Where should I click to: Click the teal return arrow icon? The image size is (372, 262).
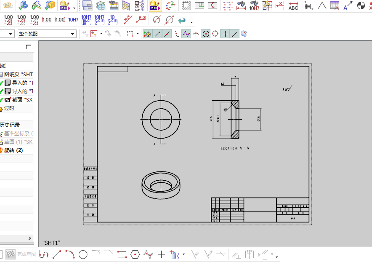click(182, 20)
